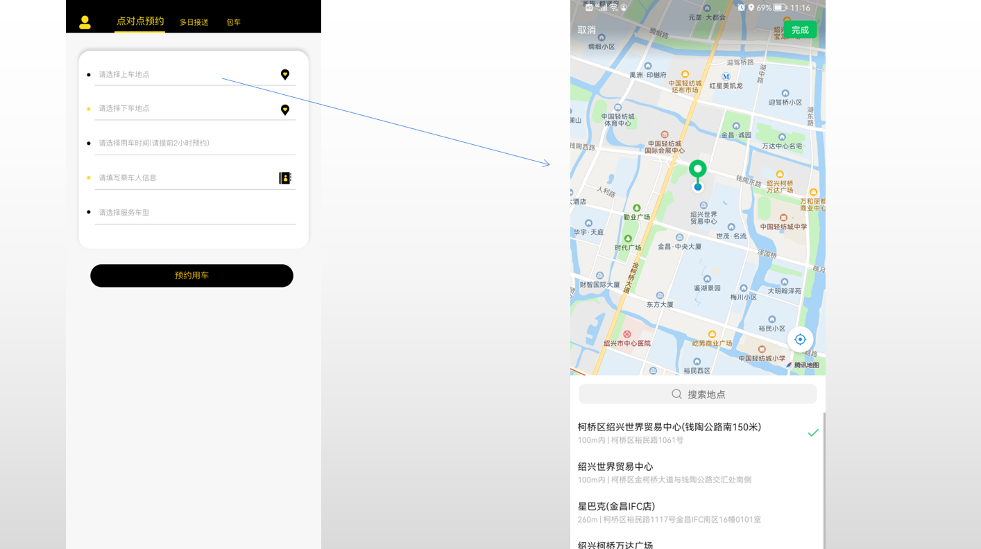Screen dimensions: 981x549
Task: Switch to the 包车 tab
Action: tap(233, 21)
